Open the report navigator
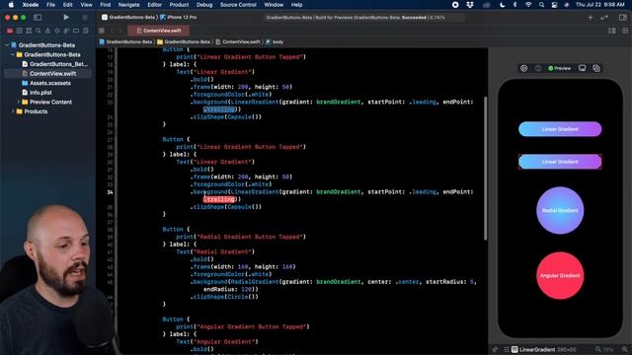Screen dimensions: 632x355 tap(86, 31)
